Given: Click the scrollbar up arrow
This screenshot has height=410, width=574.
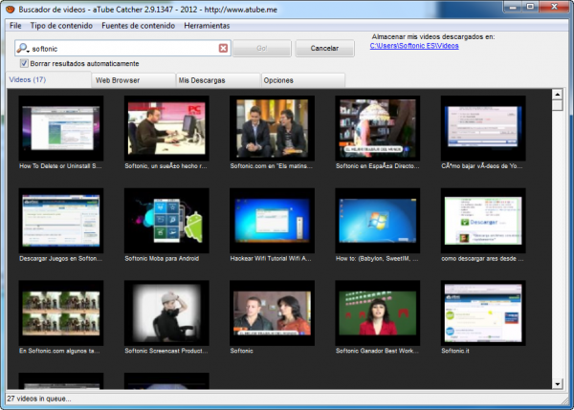Looking at the screenshot, I should [x=558, y=94].
